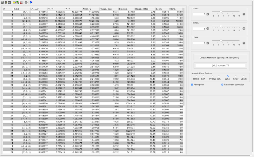
Task: Select the (6, 6, 0) reflection row
Action: pyautogui.click(x=93, y=137)
